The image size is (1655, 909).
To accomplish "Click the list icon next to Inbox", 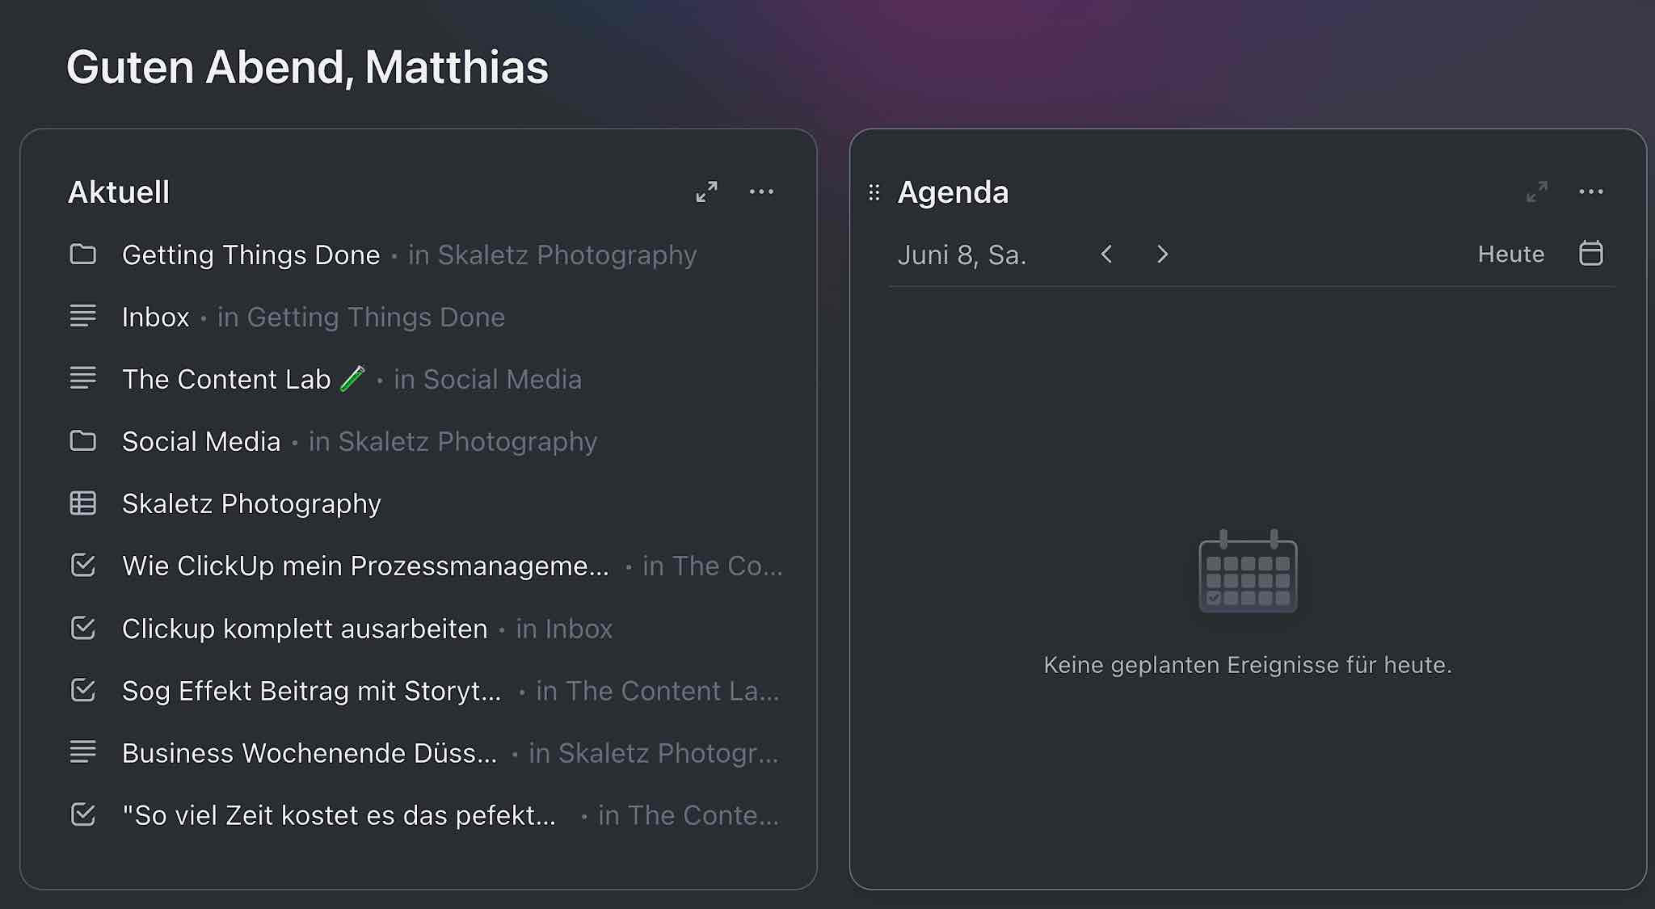I will tap(82, 316).
